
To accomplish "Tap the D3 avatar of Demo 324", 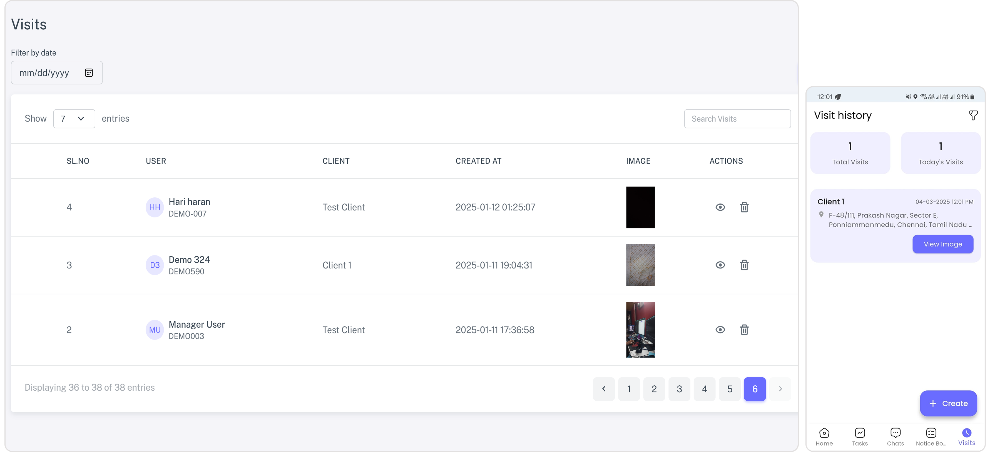I will tap(155, 265).
